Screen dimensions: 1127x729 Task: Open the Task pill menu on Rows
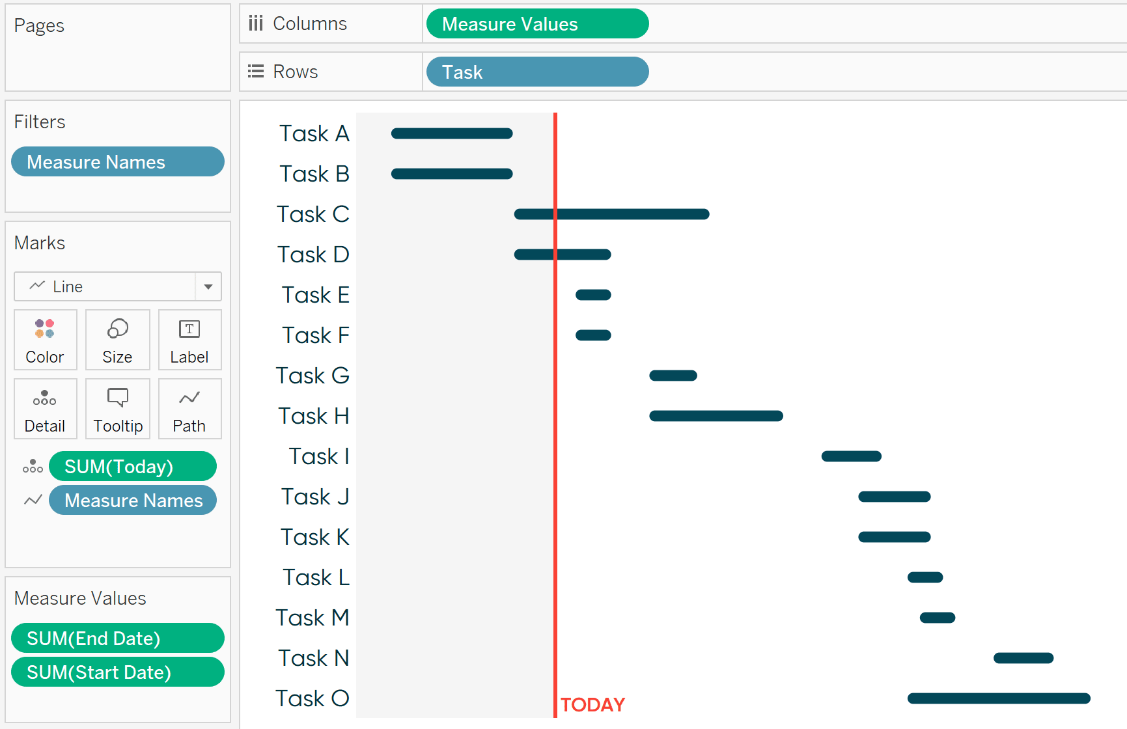coord(536,72)
